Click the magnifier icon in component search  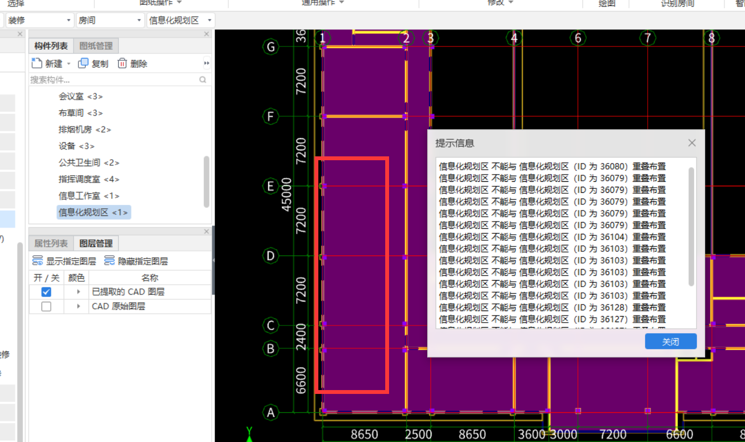[x=203, y=80]
